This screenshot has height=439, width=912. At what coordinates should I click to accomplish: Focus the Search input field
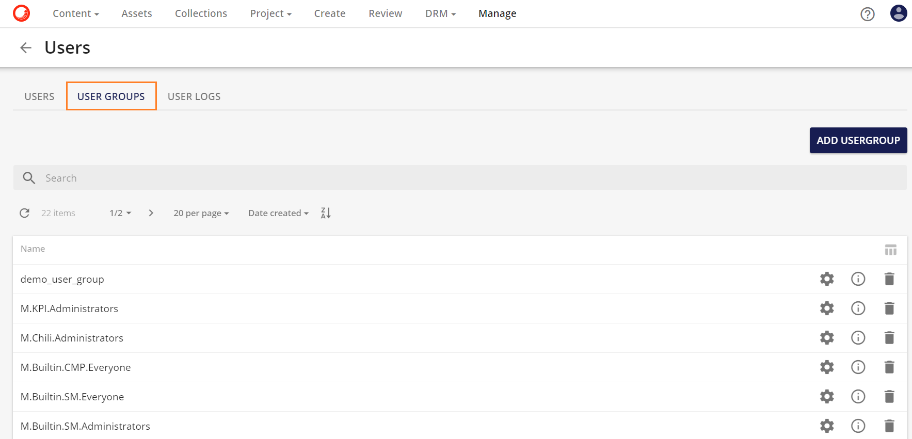click(460, 177)
